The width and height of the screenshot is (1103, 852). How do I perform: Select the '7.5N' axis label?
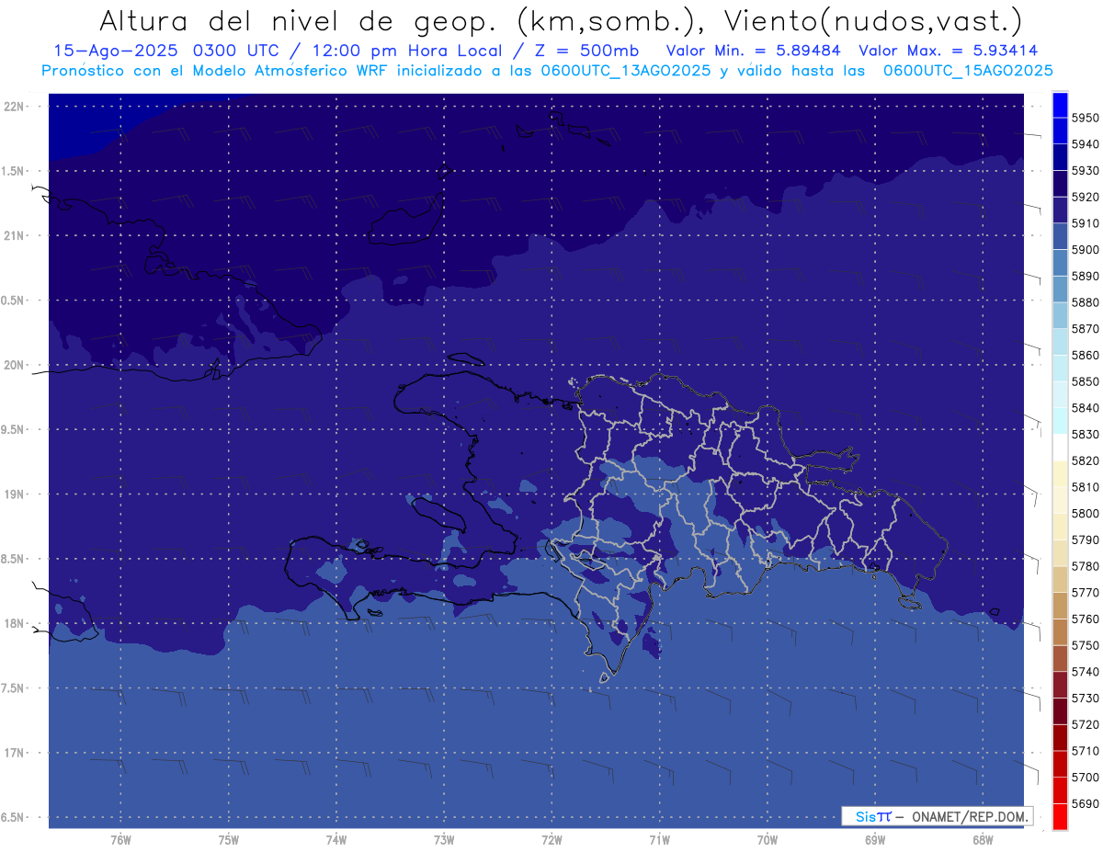(x=13, y=687)
